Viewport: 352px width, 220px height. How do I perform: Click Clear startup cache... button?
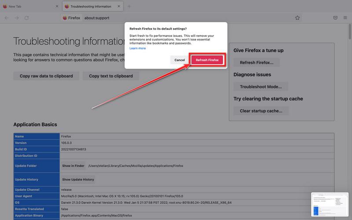(261, 111)
